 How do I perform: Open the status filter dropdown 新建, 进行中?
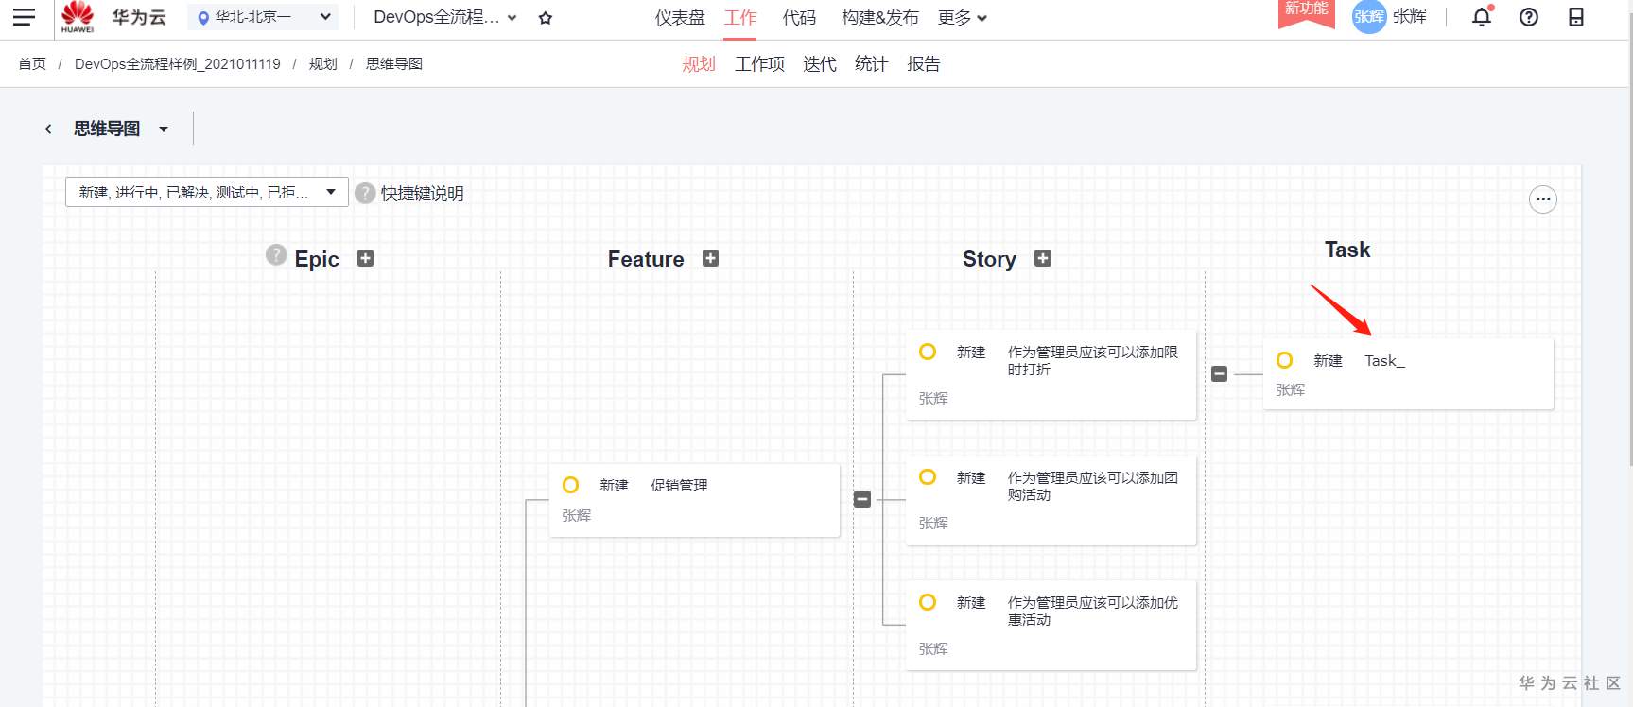pyautogui.click(x=206, y=192)
